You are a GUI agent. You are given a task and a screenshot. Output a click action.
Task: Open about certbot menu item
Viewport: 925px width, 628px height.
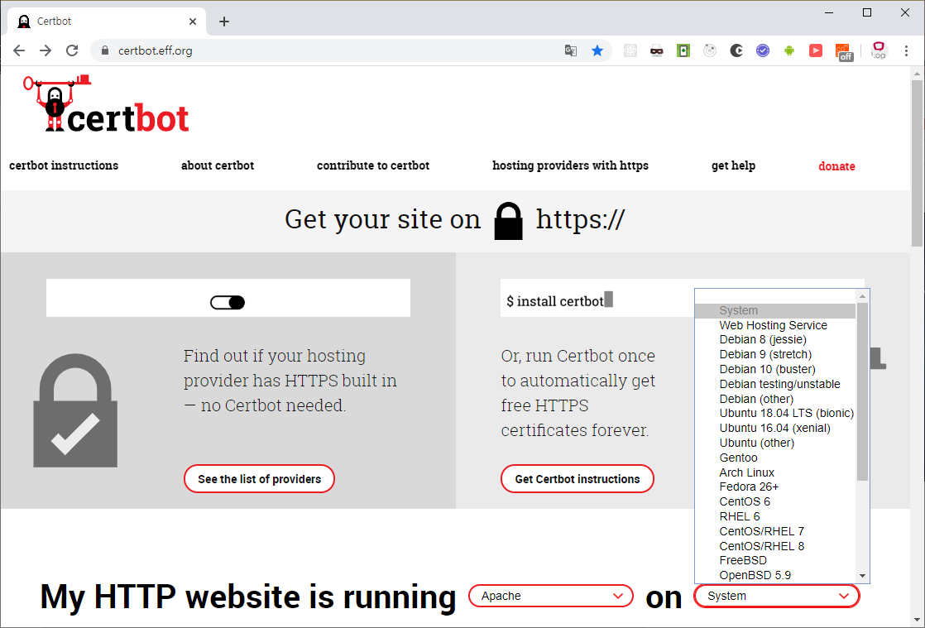point(218,165)
